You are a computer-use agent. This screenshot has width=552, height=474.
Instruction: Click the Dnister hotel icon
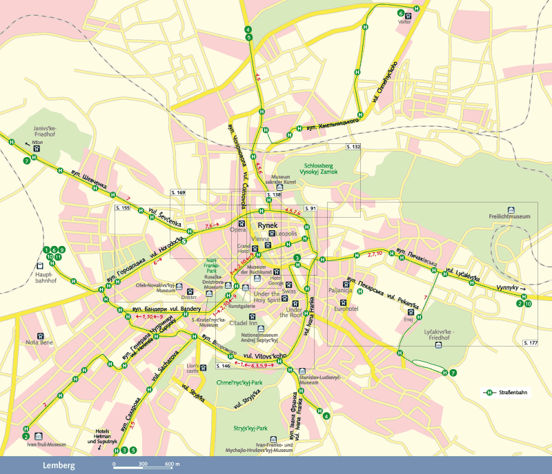[x=190, y=291]
